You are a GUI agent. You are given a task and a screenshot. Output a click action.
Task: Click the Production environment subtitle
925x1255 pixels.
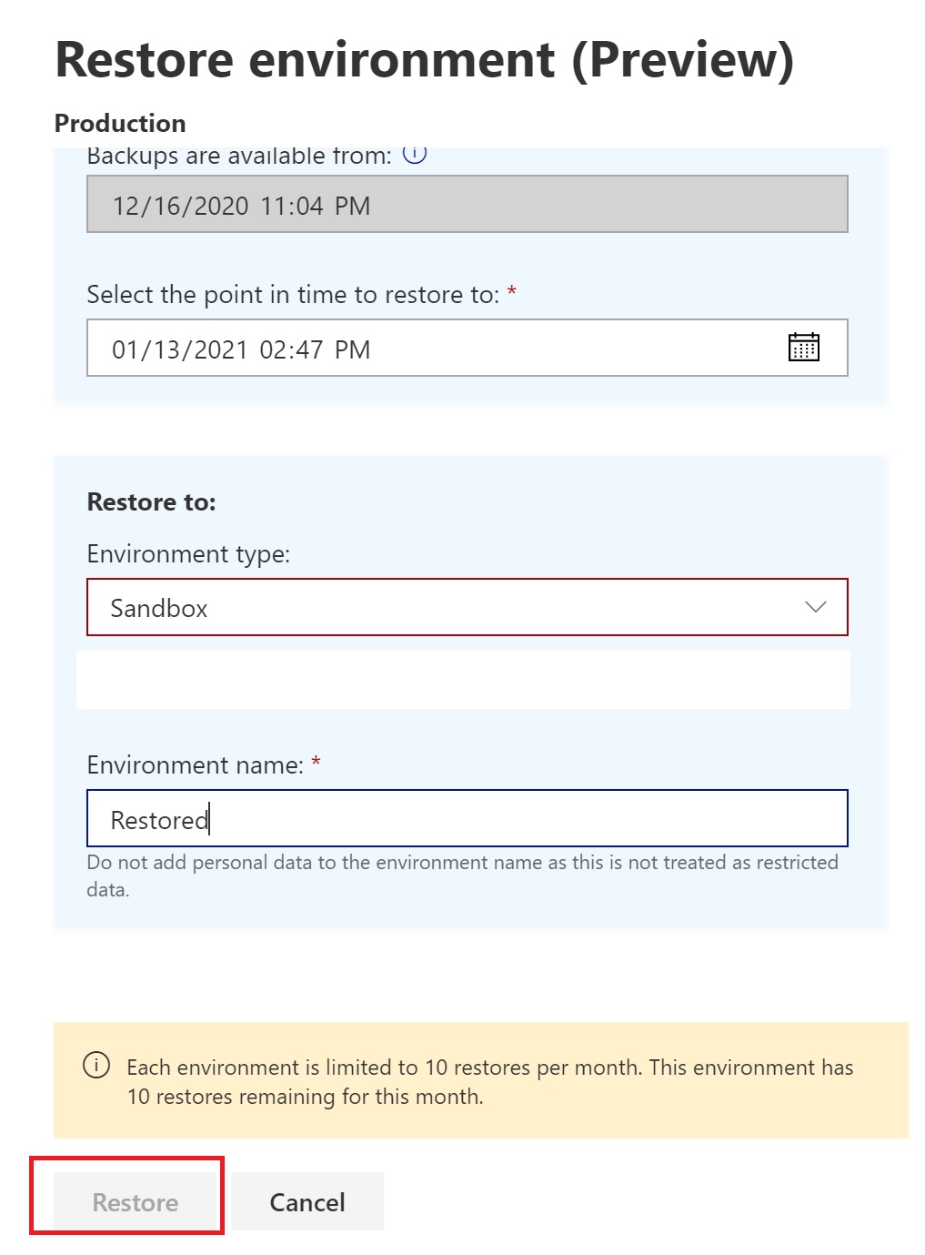(120, 123)
